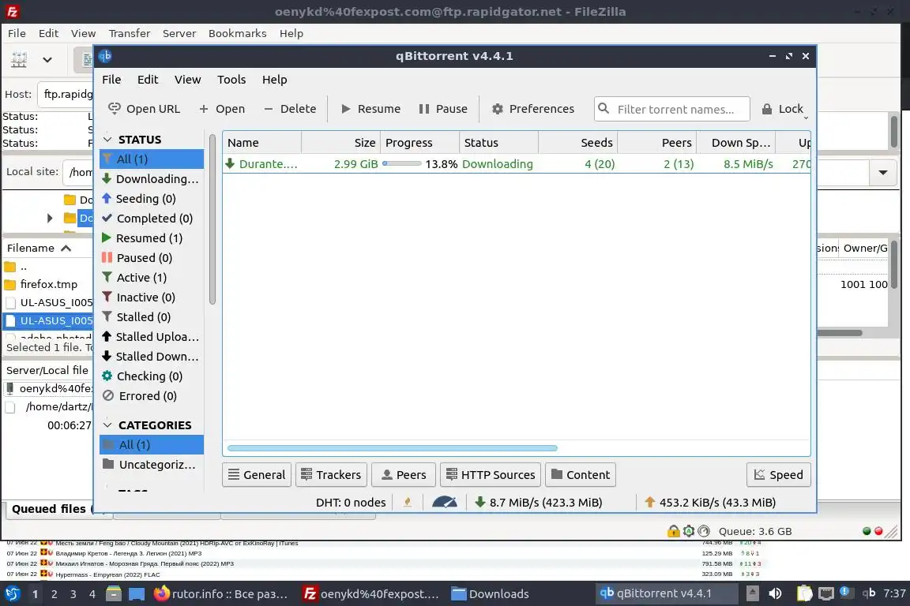The image size is (910, 606).
Task: Open Downloads folder from taskbar
Action: point(491,594)
